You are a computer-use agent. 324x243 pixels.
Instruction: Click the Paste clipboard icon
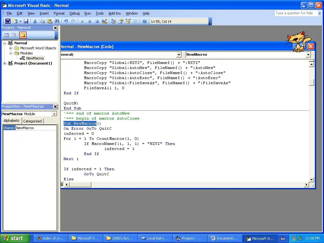50,21
